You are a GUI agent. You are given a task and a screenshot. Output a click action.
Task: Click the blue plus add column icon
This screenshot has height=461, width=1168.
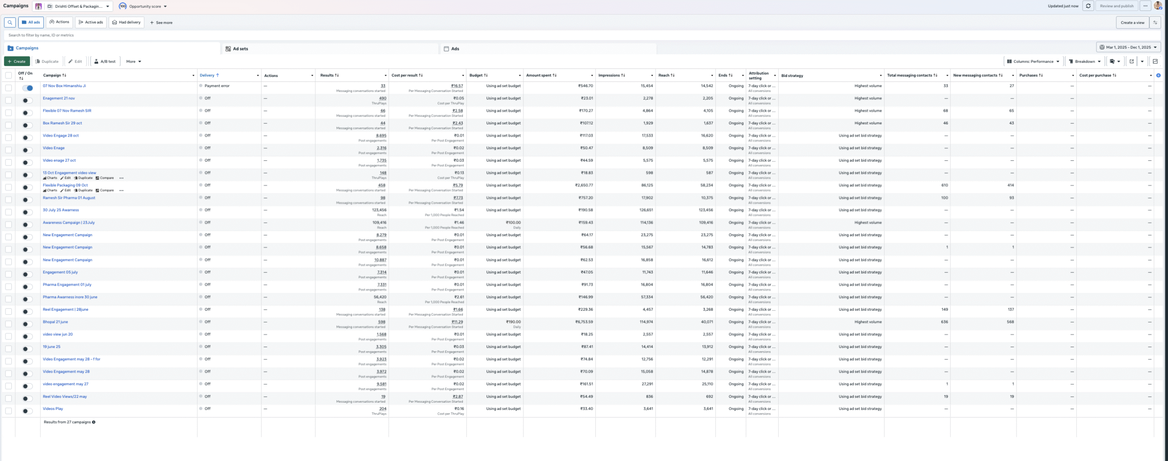[1158, 75]
